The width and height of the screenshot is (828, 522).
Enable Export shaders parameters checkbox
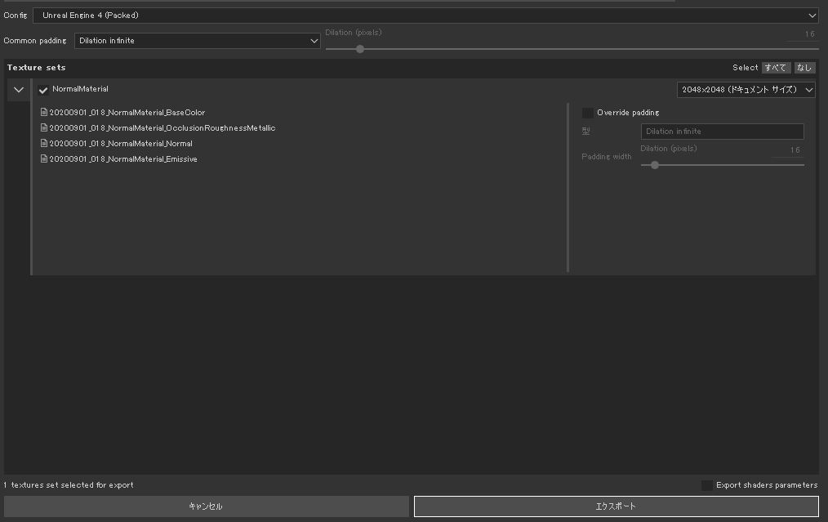tap(706, 485)
